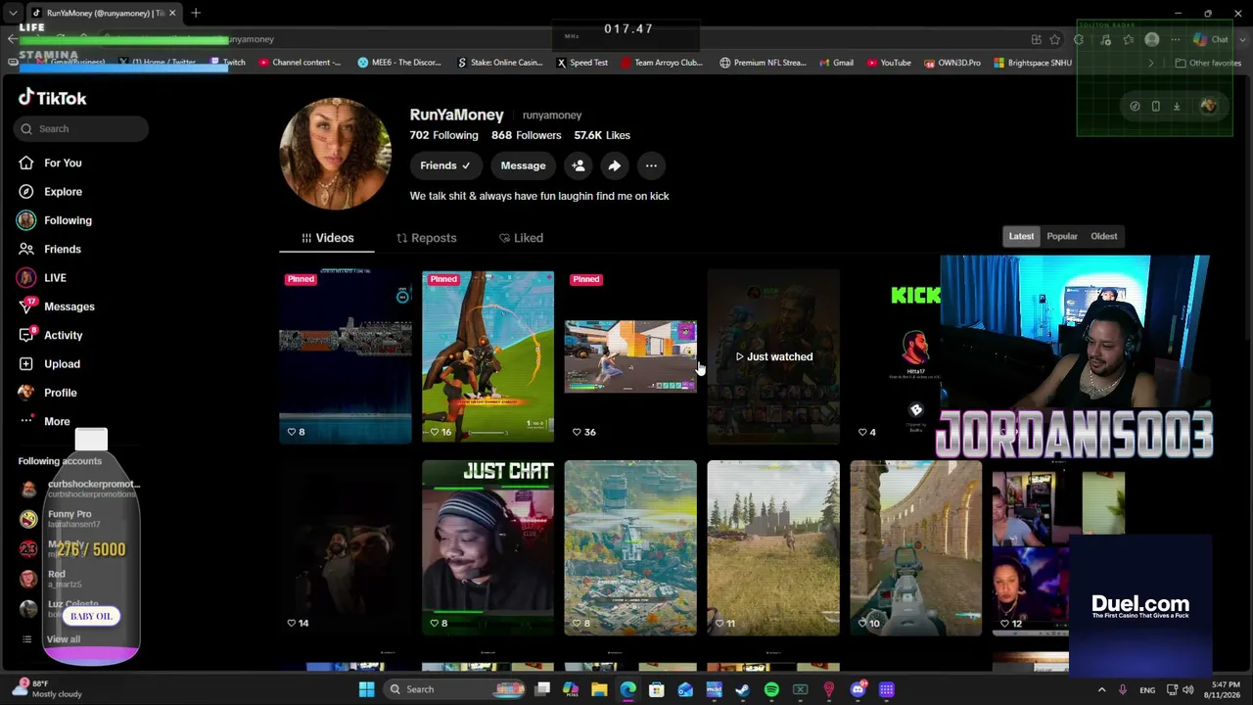Open TikTok Messages

[69, 306]
